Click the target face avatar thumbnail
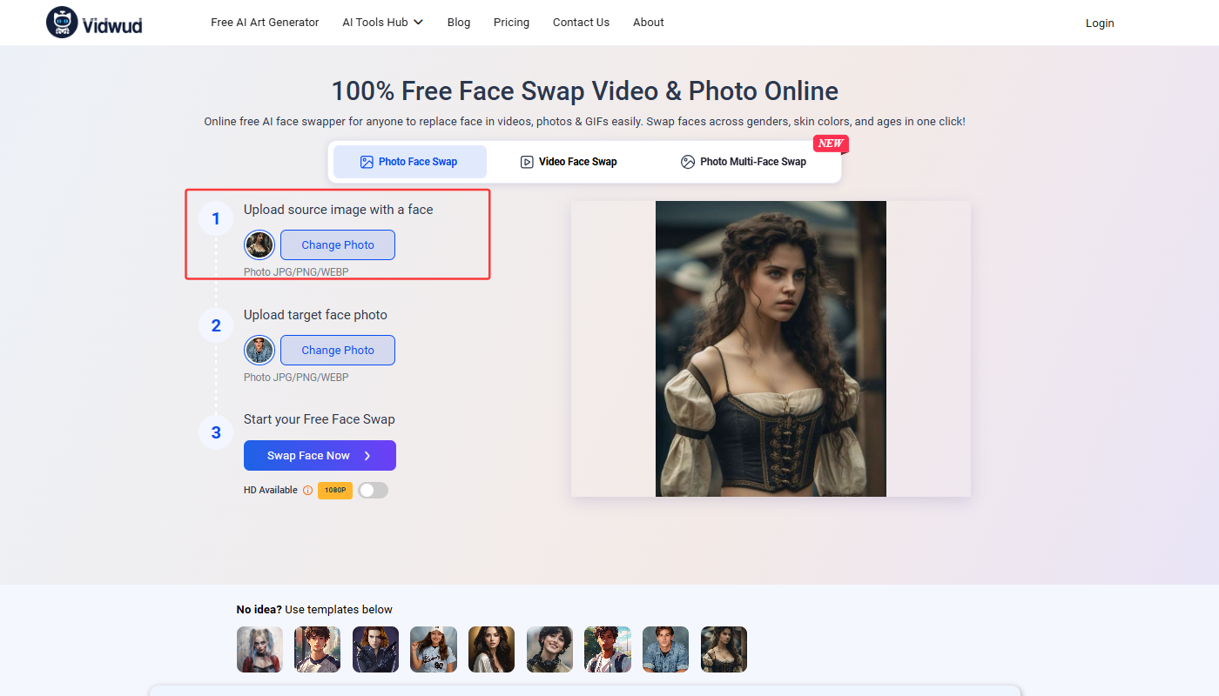1219x696 pixels. 259,351
